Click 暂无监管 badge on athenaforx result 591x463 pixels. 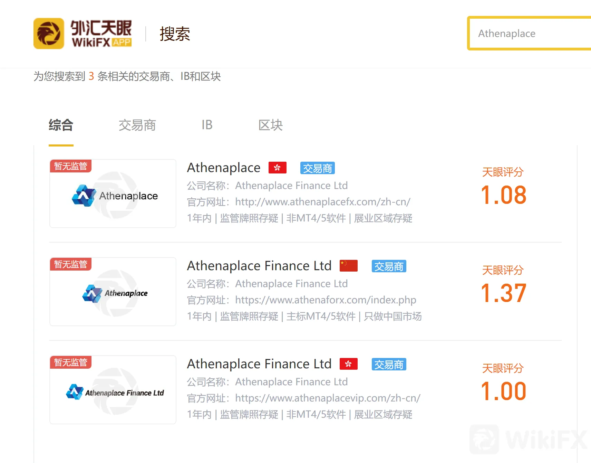(71, 264)
